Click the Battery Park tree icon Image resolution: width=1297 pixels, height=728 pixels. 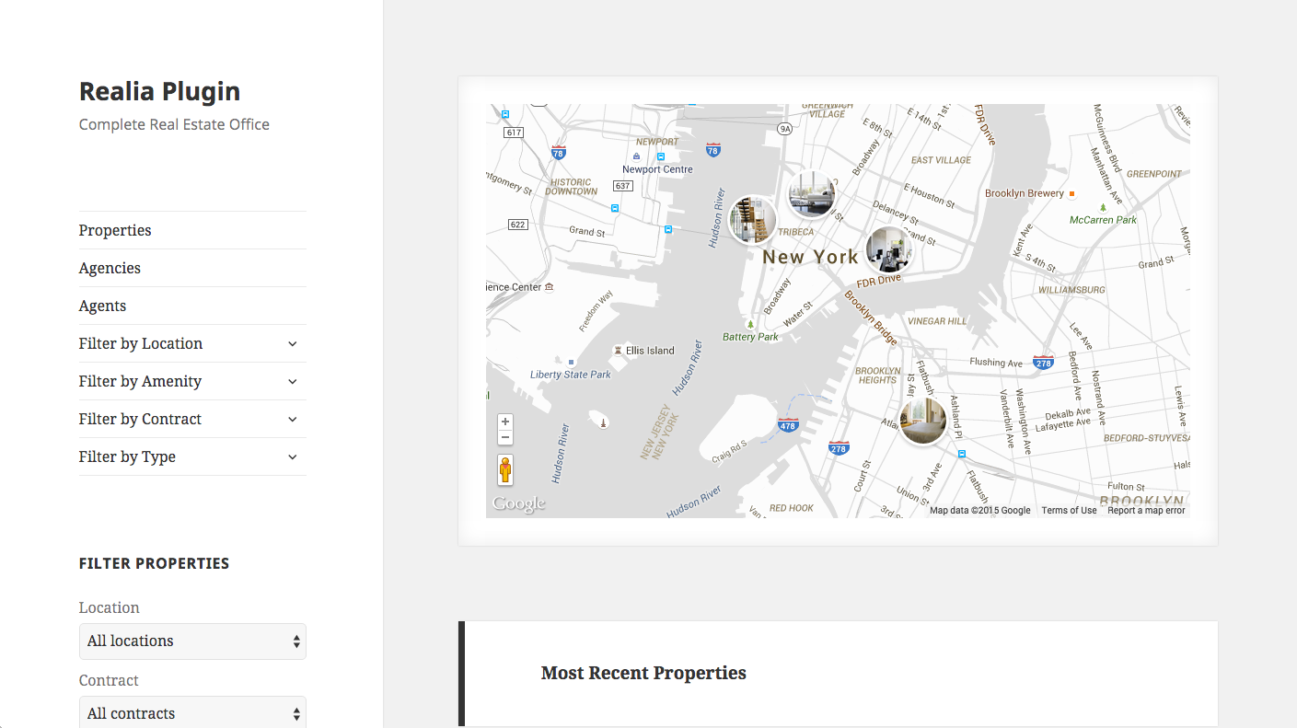(x=750, y=325)
